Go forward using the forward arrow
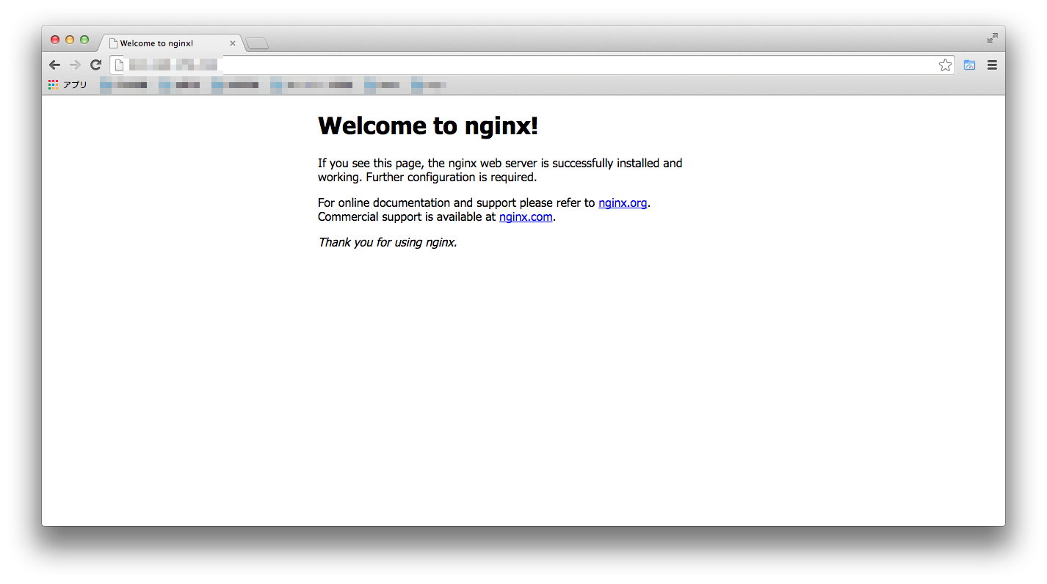The height and width of the screenshot is (584, 1047). point(75,65)
